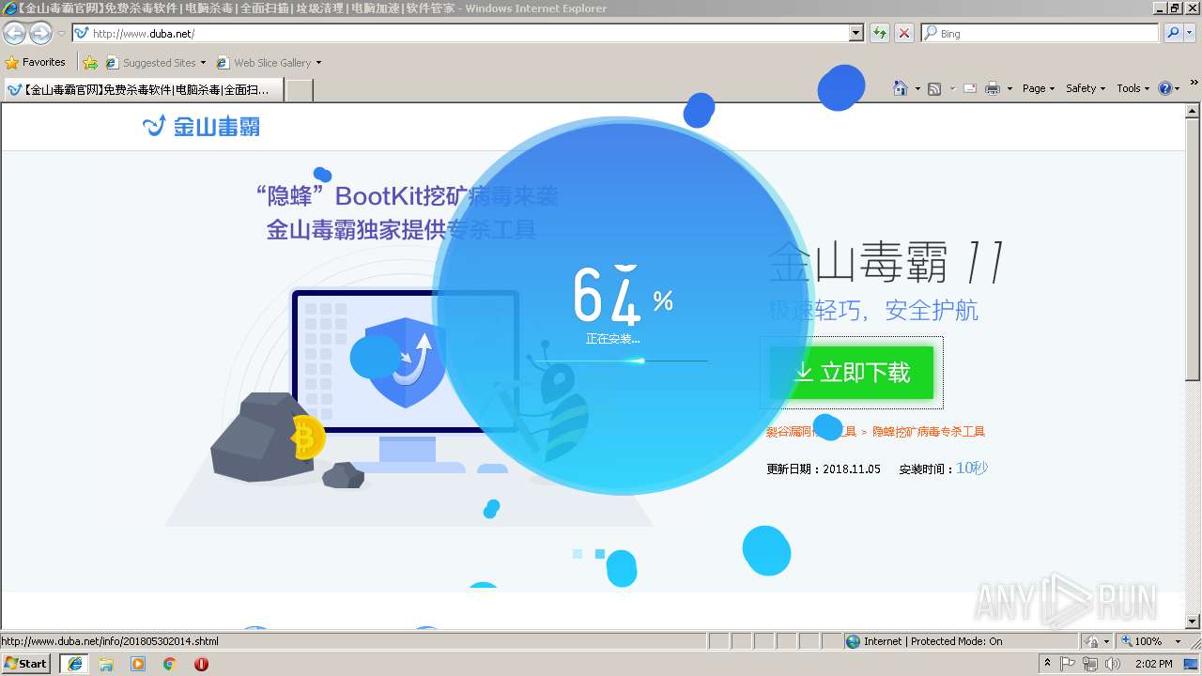Open a new blank tab
Image resolution: width=1202 pixels, height=676 pixels.
coord(299,89)
